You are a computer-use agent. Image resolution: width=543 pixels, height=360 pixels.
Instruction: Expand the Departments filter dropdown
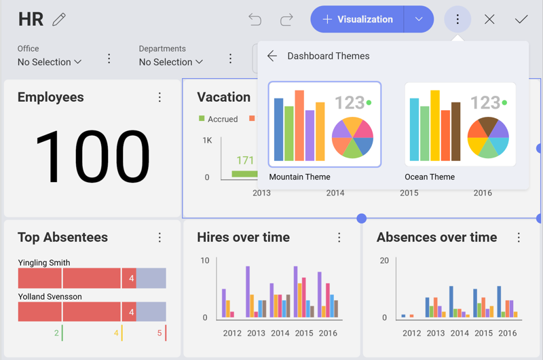(171, 62)
